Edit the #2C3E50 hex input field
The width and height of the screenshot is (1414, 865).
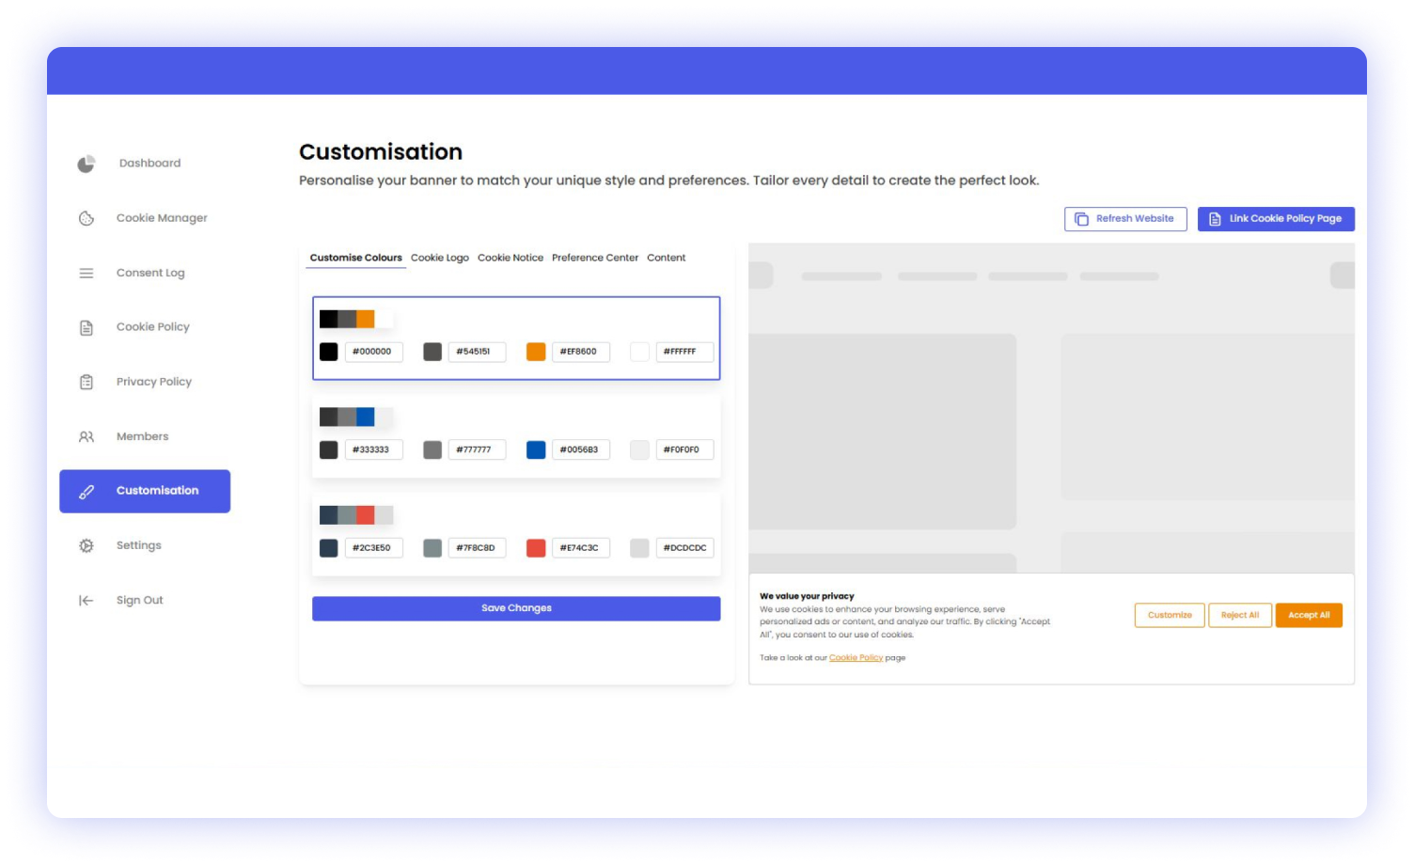[374, 548]
